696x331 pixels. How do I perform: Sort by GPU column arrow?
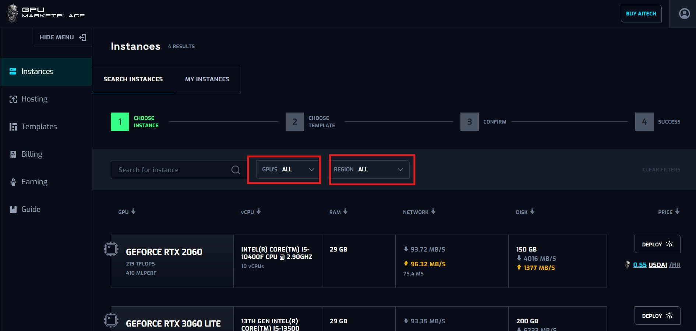[133, 212]
